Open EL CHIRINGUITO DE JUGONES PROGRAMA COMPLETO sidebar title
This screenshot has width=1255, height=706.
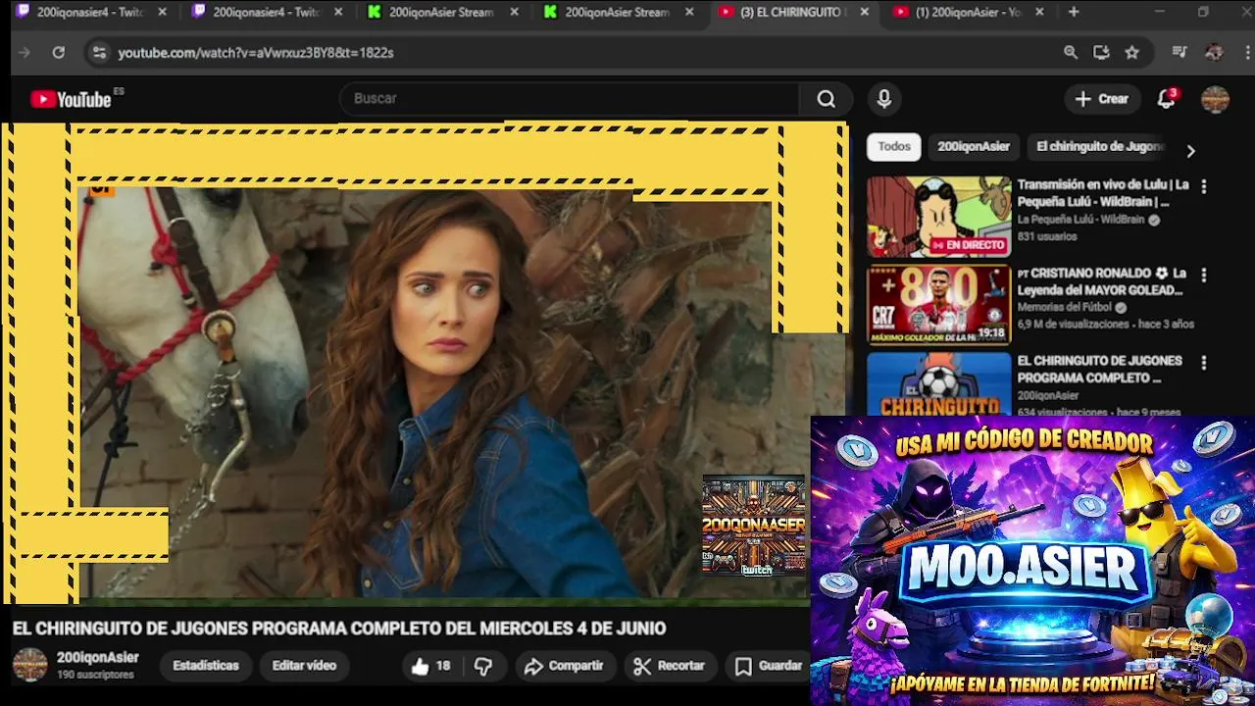coord(1100,370)
